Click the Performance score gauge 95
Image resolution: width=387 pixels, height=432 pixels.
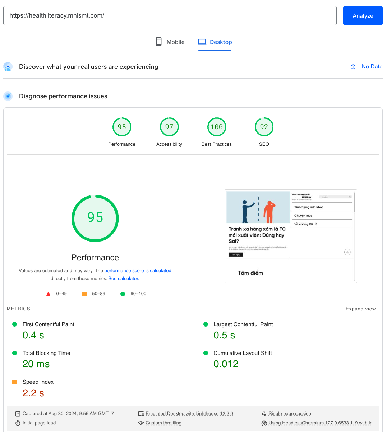122,127
